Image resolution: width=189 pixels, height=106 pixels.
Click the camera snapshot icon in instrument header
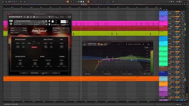(x=43, y=21)
